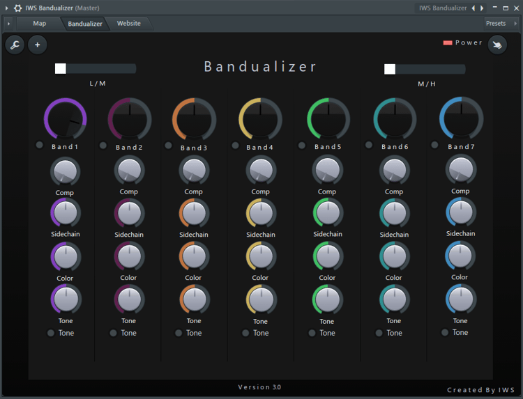Enable the Band 4 Tone radio dot
Screen dimensions: 523x399
click(245, 333)
